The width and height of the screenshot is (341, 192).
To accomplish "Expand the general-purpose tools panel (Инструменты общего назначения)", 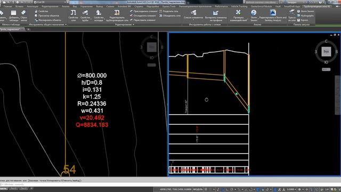I will [x=48, y=25].
